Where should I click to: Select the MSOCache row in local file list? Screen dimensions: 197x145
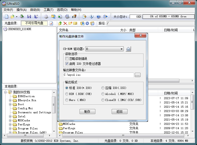(x=123, y=124)
